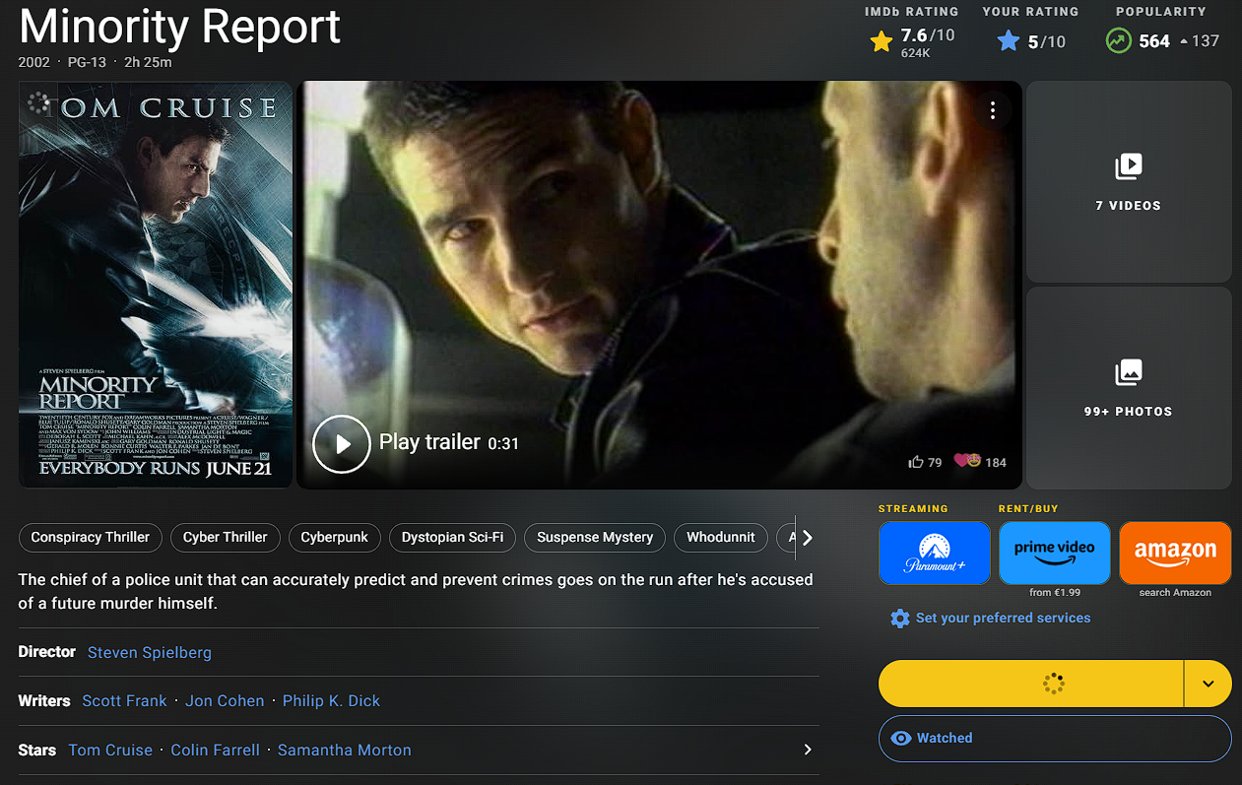Open the trailer's three-dot options menu
Viewport: 1242px width, 785px height.
993,110
